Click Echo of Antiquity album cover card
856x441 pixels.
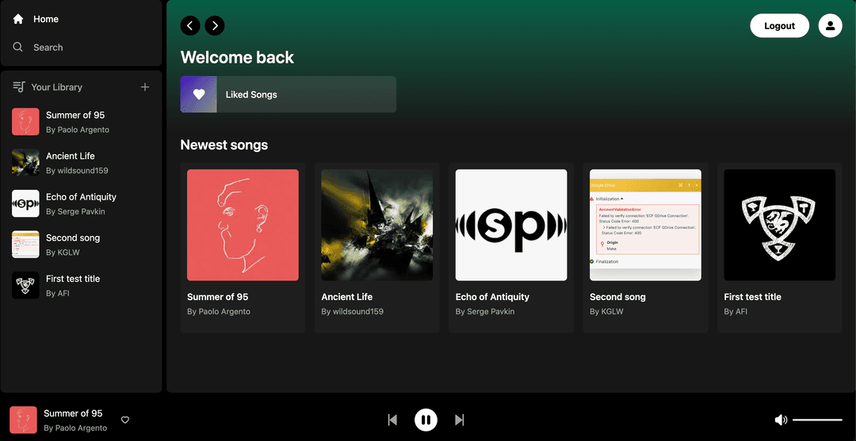511,225
